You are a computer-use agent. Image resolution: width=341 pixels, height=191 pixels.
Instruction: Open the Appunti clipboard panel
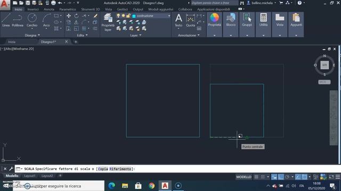tap(296, 20)
